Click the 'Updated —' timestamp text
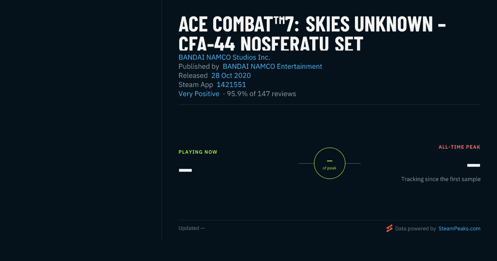 (x=191, y=228)
